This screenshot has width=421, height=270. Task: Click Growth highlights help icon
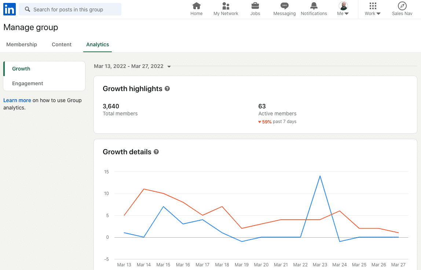coord(167,89)
